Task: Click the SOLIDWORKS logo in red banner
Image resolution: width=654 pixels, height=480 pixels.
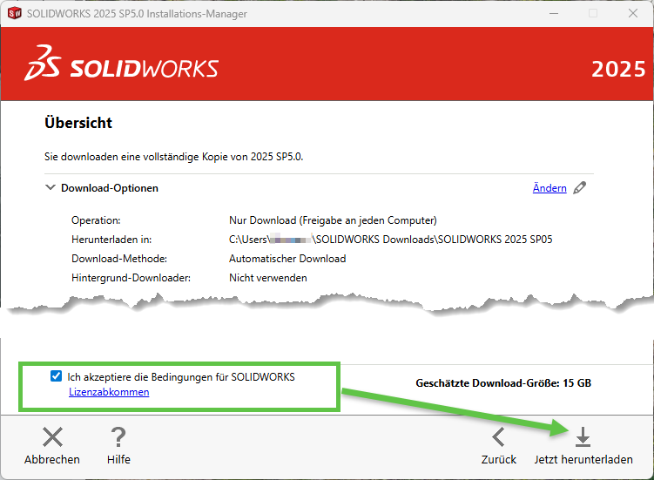Action: click(x=122, y=69)
